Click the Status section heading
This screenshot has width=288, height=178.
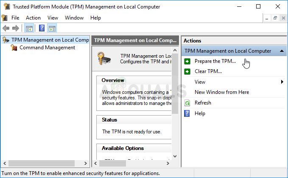point(109,120)
